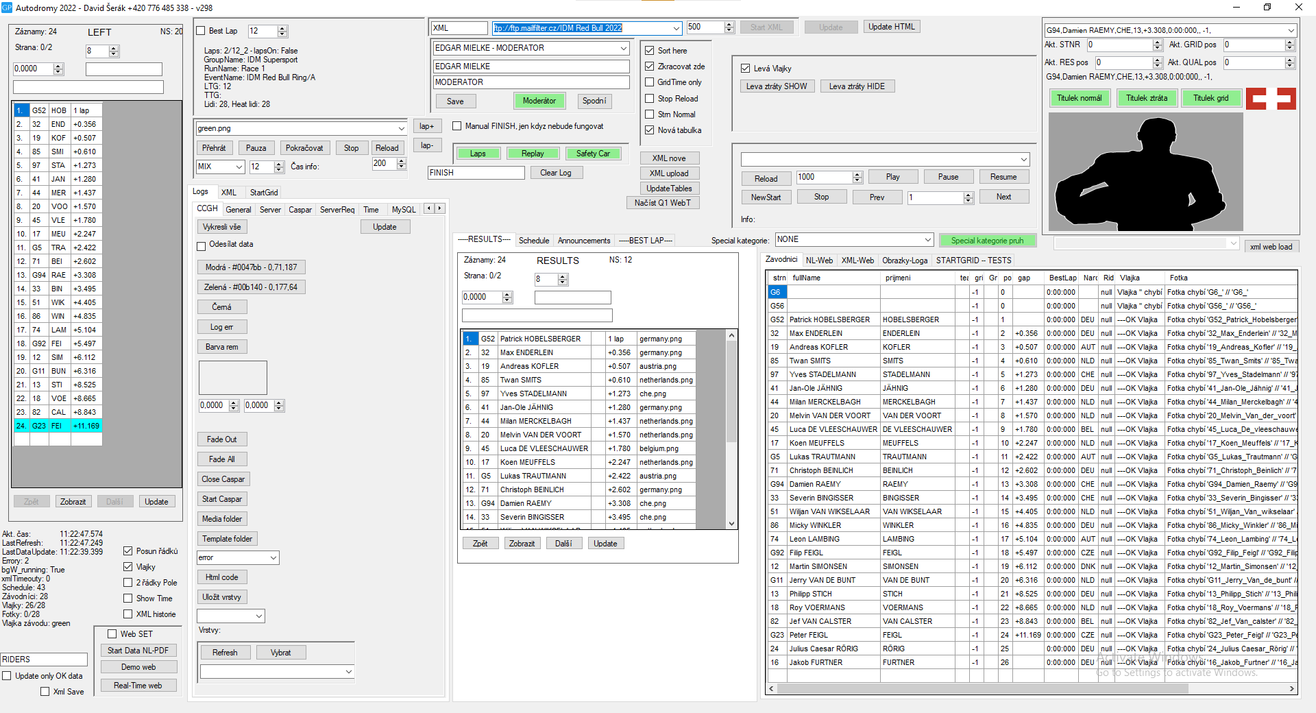Viewport: 1316px width, 713px height.
Task: Open the Special kategorie NONE dropdown
Action: [x=928, y=239]
